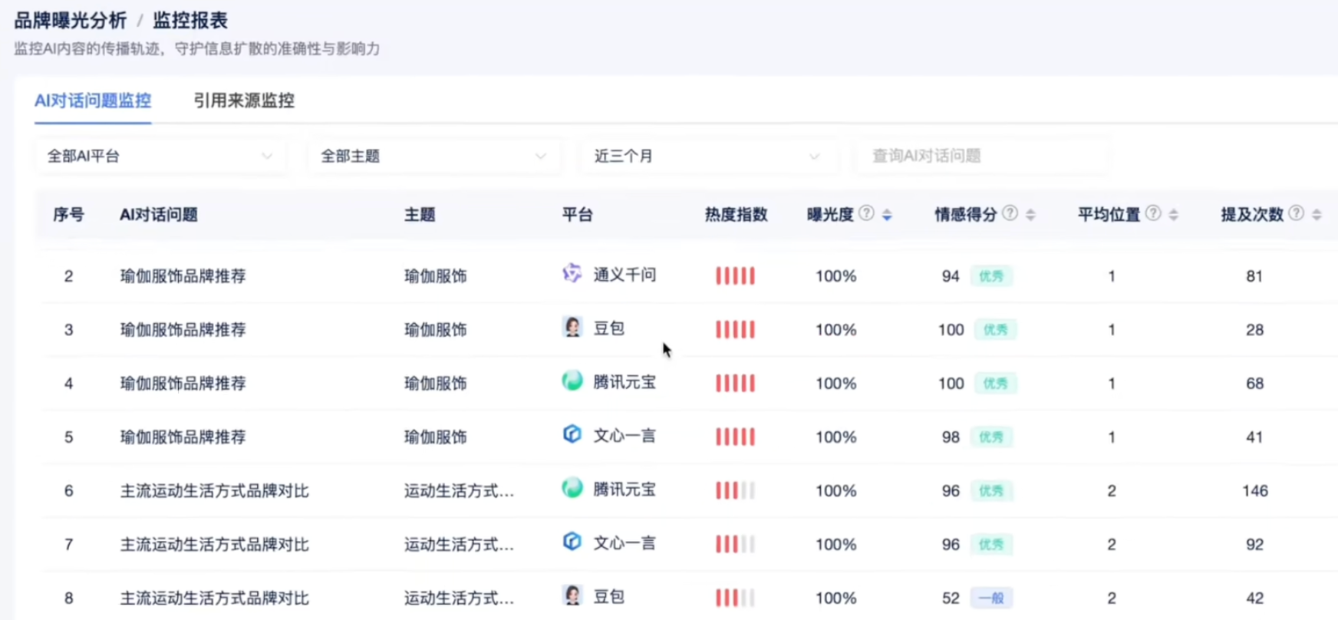Click the help icon beside 平均位置 header
Viewport: 1338px width, 620px height.
click(x=1152, y=214)
